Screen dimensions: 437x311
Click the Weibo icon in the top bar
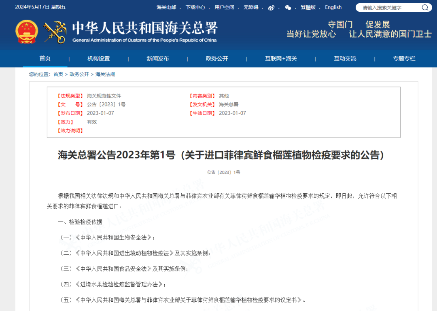pyautogui.click(x=271, y=8)
